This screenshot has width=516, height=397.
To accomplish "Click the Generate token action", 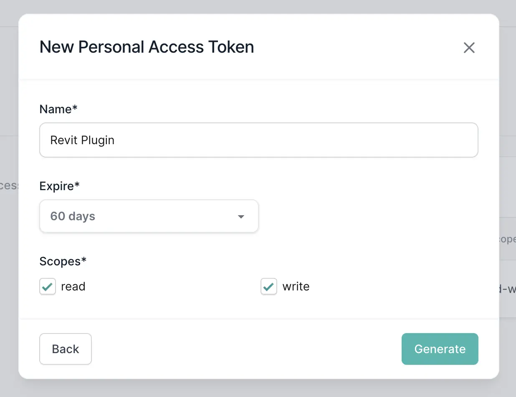I will tap(440, 349).
